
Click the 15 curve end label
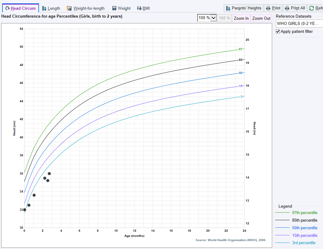click(240, 86)
